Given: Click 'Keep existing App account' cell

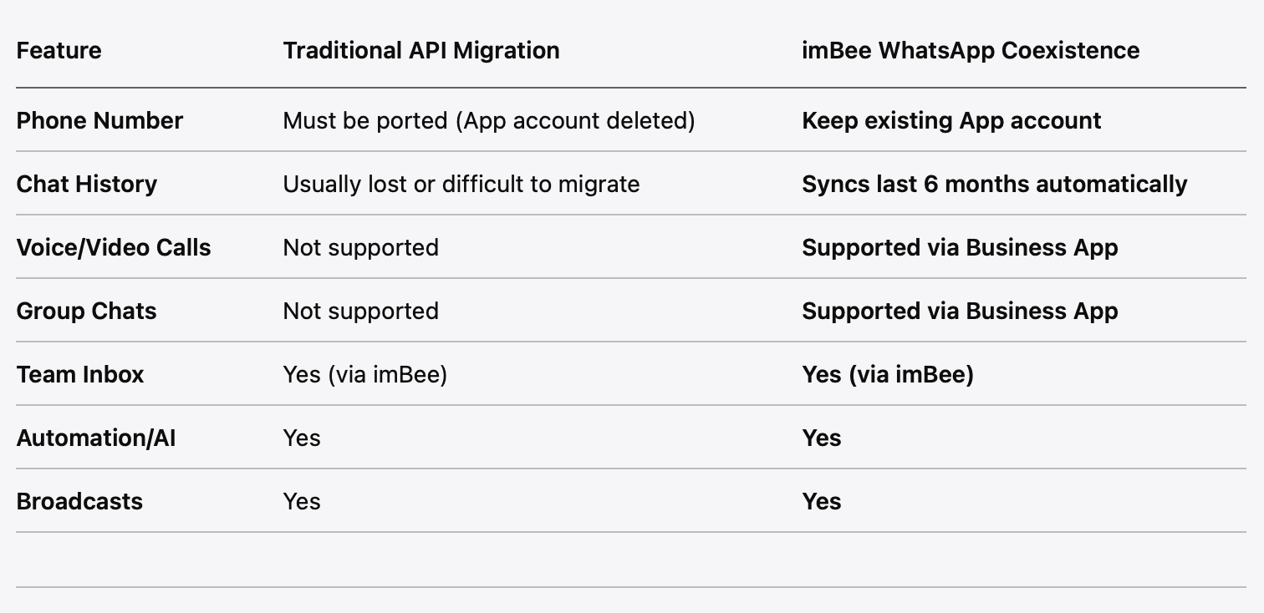Looking at the screenshot, I should coord(951,120).
